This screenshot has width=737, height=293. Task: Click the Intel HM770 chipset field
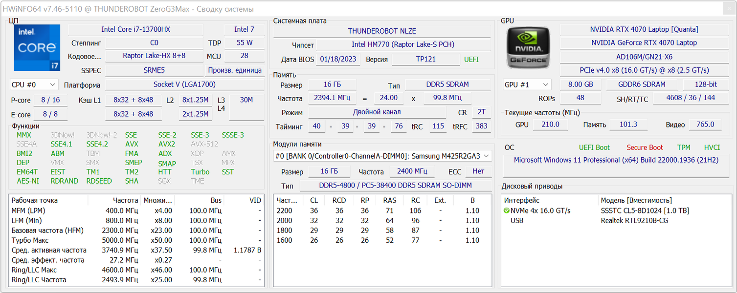(x=402, y=45)
